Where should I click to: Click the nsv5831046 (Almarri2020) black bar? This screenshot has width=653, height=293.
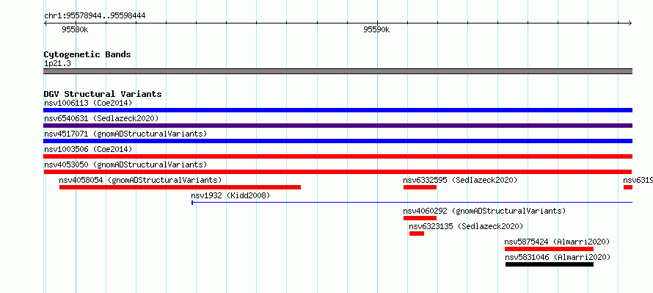click(x=550, y=264)
